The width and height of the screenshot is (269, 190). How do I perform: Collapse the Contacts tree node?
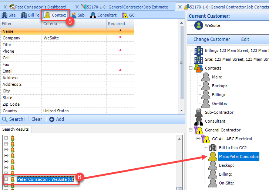click(x=191, y=68)
